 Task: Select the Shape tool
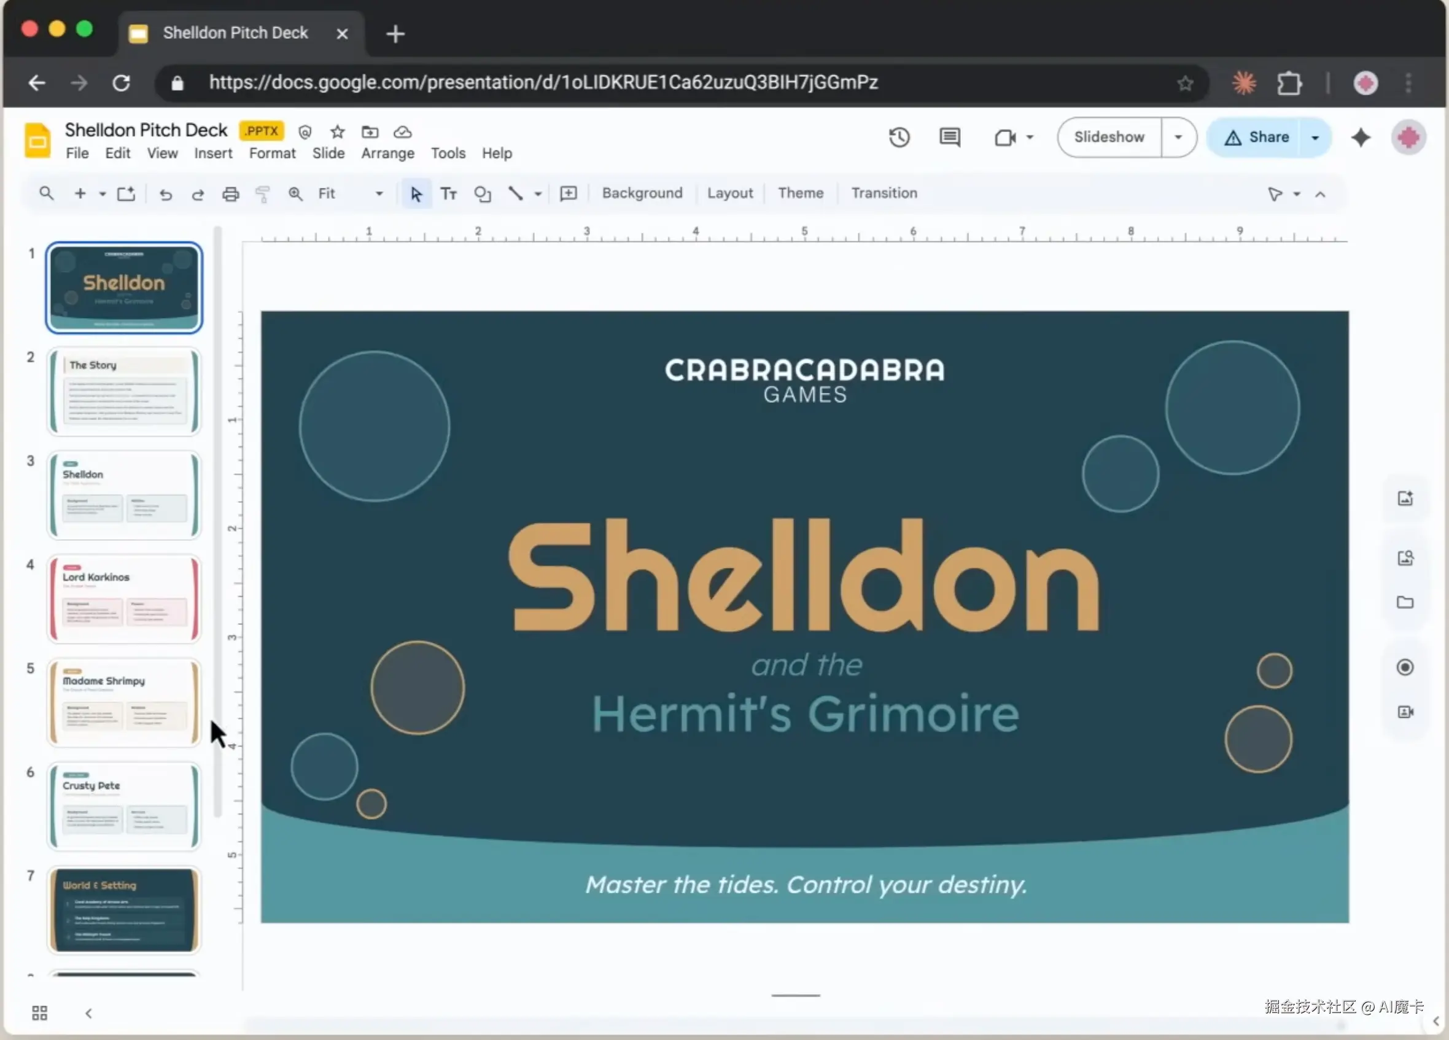(483, 193)
